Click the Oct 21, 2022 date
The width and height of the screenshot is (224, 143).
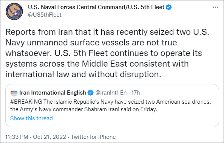[x=49, y=137]
